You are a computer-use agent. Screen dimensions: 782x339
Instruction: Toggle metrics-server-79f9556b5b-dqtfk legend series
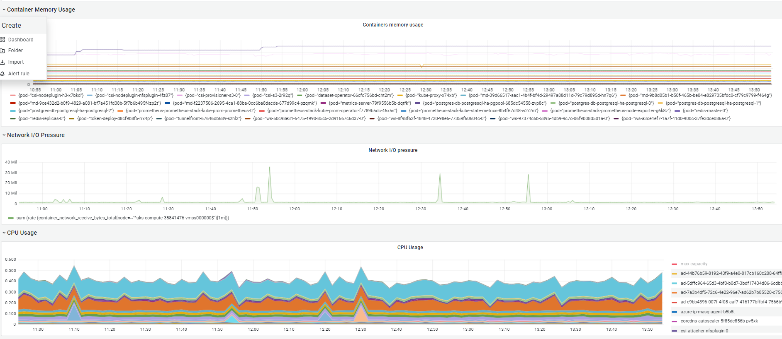(x=370, y=103)
